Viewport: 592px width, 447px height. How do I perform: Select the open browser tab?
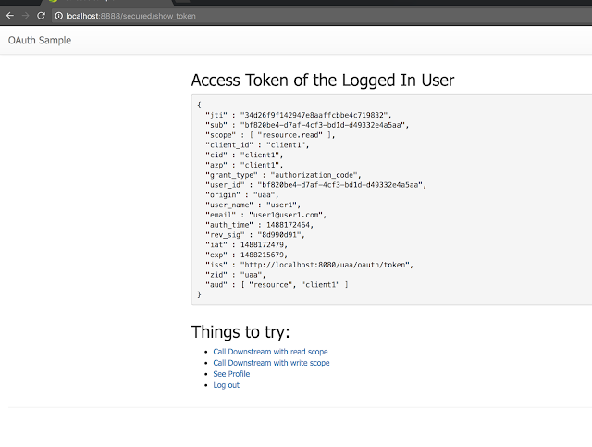(x=92, y=3)
